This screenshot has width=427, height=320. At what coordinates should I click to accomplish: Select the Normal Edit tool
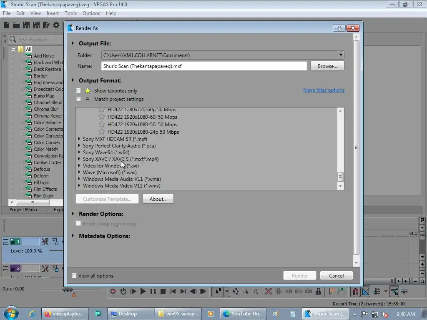tap(218, 291)
